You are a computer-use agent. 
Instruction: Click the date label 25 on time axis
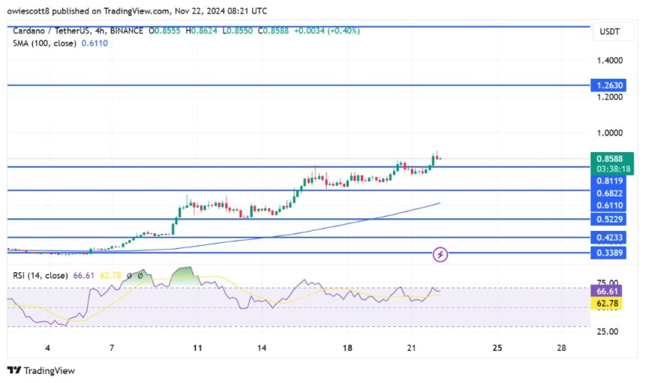(496, 349)
